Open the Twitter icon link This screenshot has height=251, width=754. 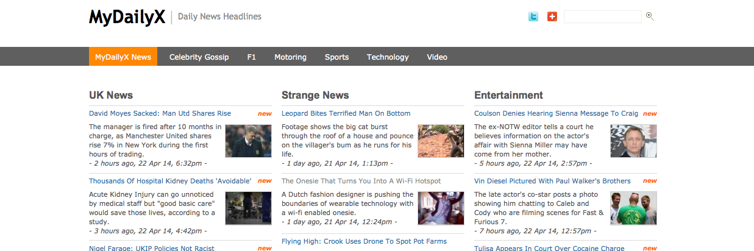(x=533, y=16)
